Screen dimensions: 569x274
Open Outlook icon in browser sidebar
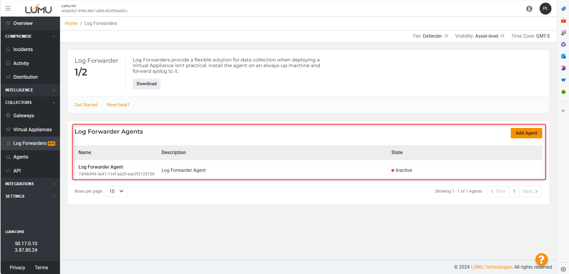point(563,56)
